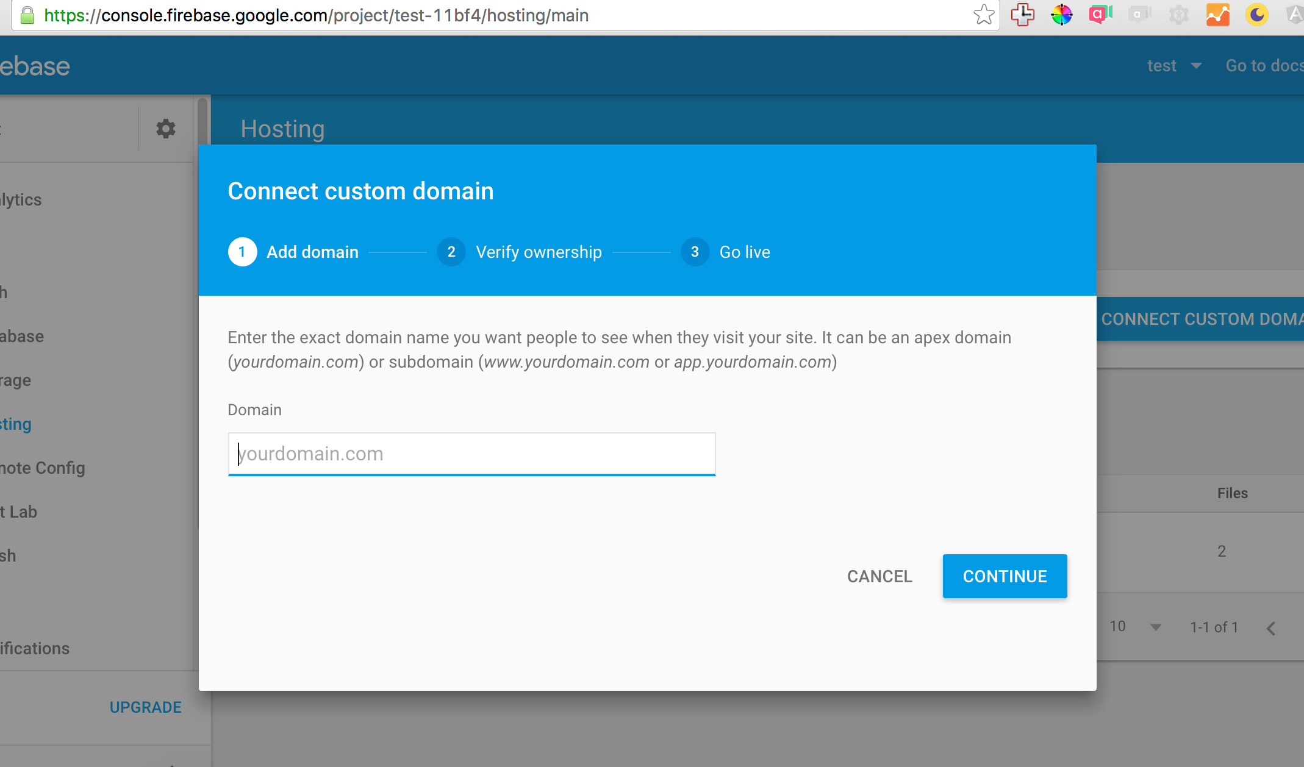The image size is (1304, 767).
Task: Click the bookmark star in the address bar
Action: click(984, 15)
